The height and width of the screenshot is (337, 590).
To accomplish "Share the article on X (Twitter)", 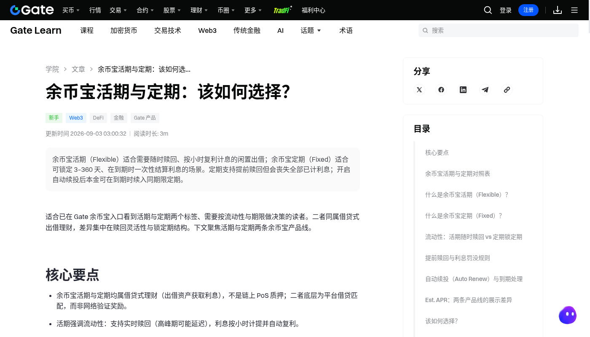I will 419,90.
